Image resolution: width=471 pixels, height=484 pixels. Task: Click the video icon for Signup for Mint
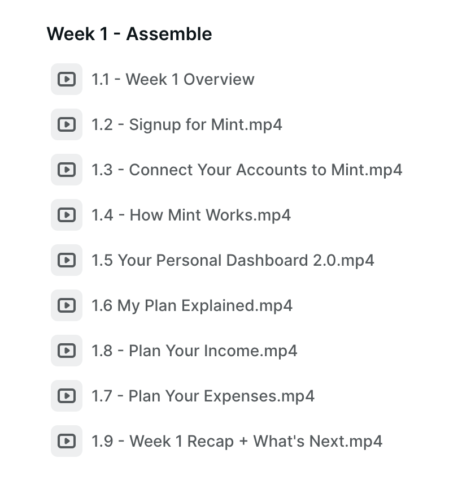coord(67,124)
